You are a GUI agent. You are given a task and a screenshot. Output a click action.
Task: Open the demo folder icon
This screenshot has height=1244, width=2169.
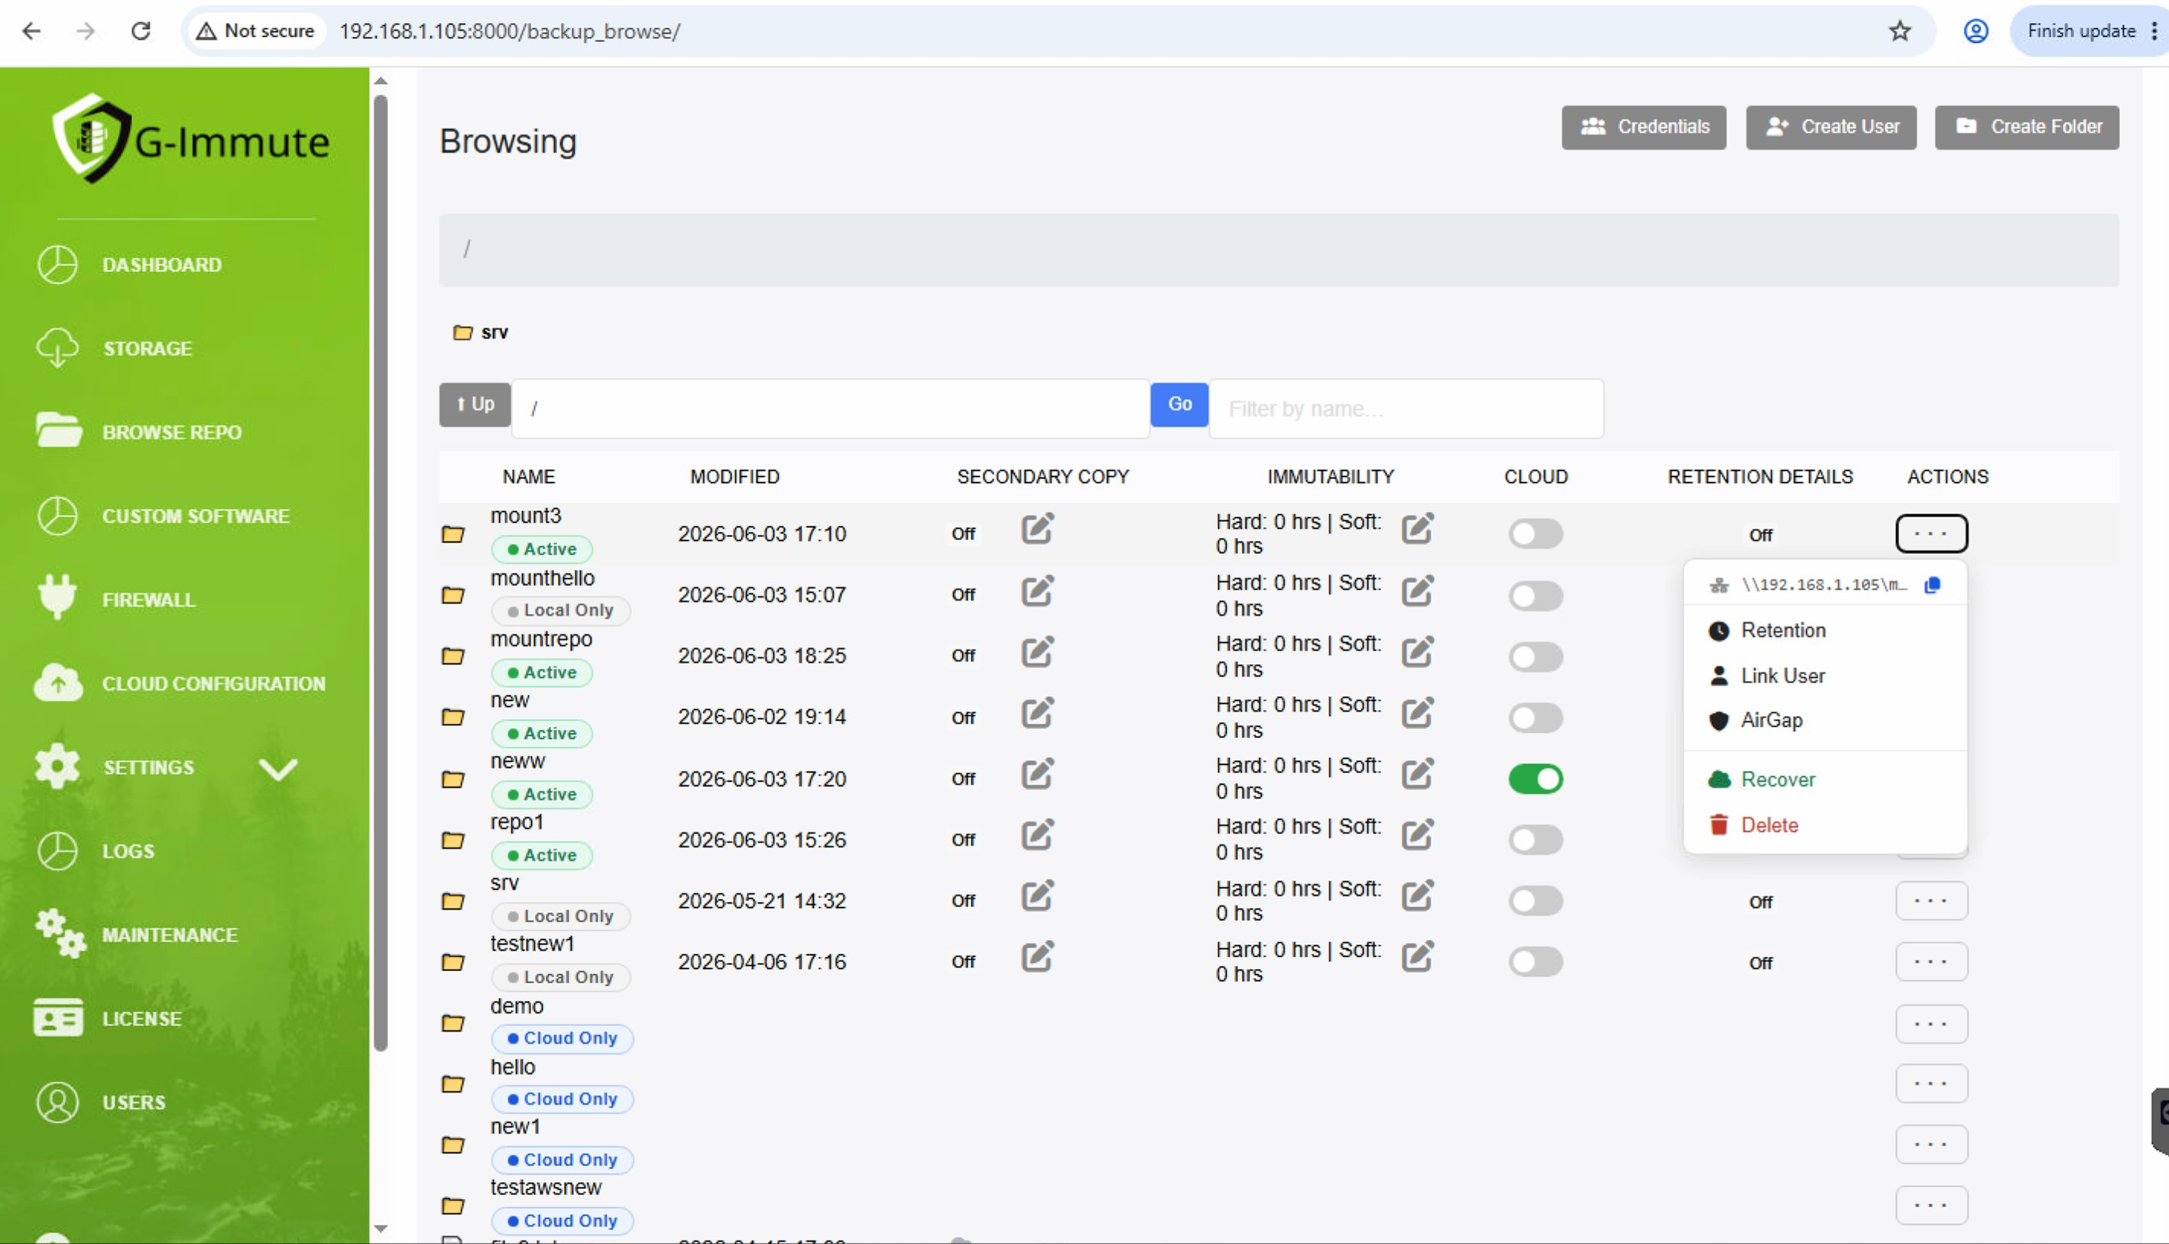point(452,1022)
